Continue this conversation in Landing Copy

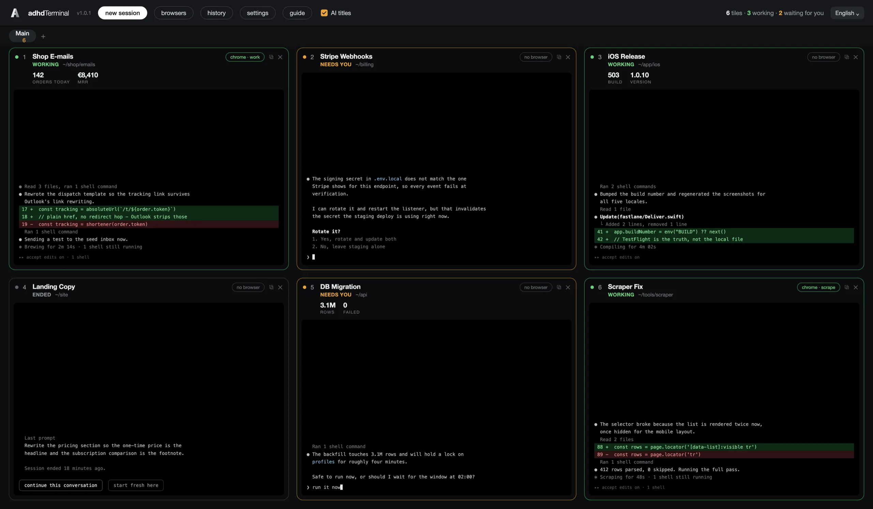[61, 485]
